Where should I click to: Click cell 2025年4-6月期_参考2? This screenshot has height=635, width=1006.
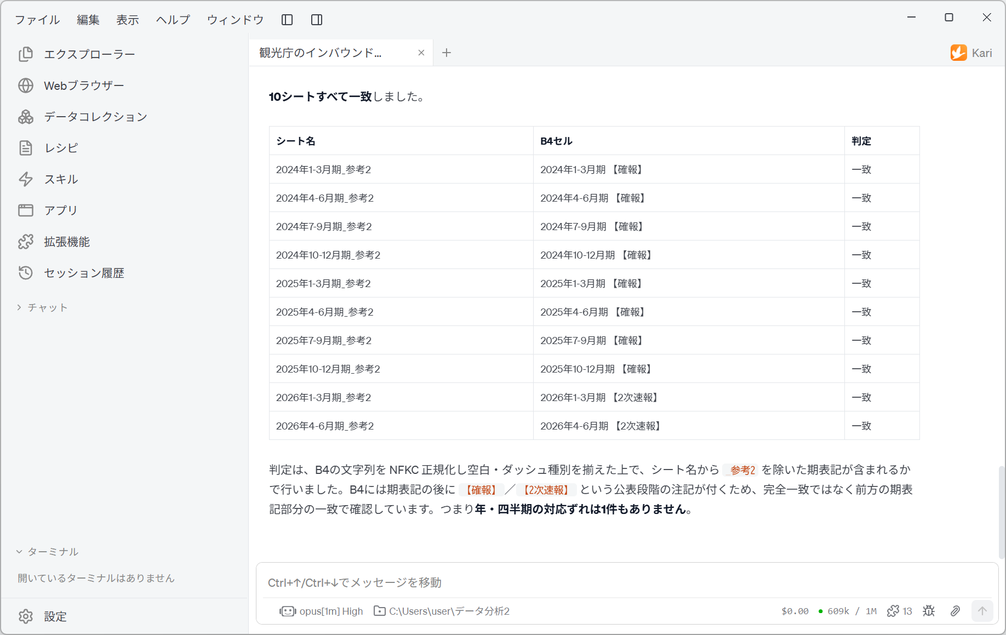tap(401, 312)
